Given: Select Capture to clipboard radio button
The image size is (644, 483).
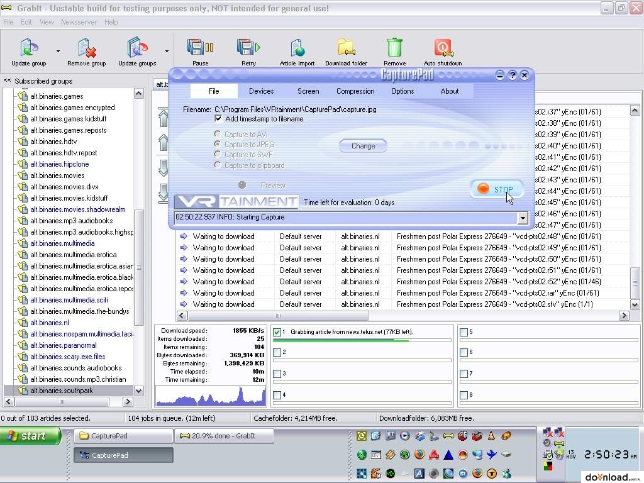Looking at the screenshot, I should [x=217, y=165].
